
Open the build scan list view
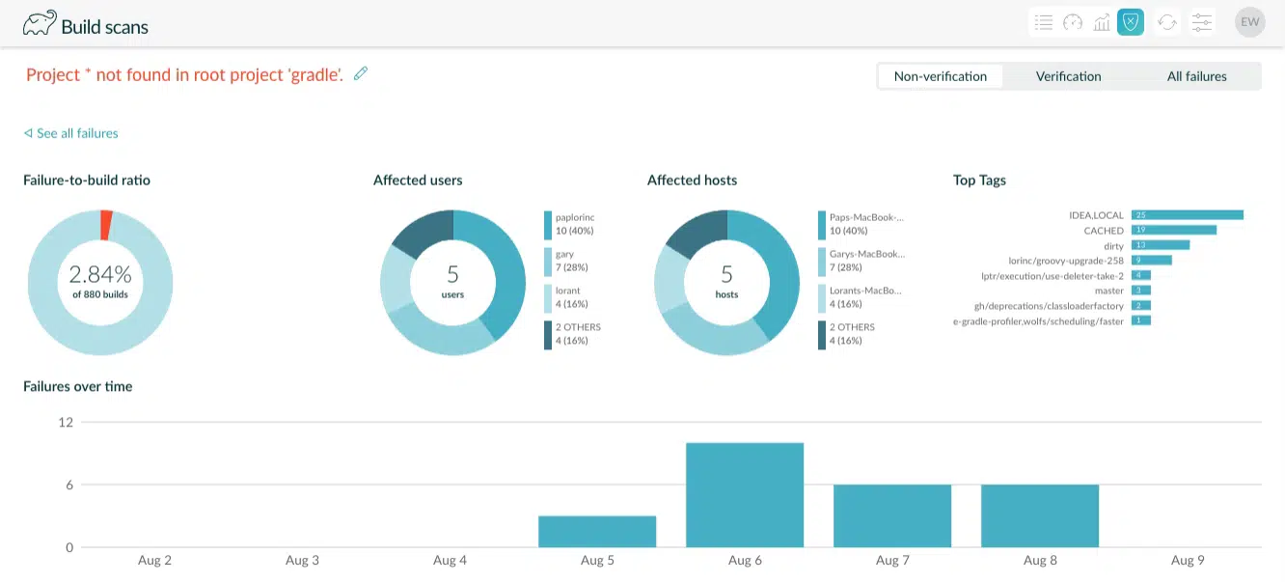1044,21
